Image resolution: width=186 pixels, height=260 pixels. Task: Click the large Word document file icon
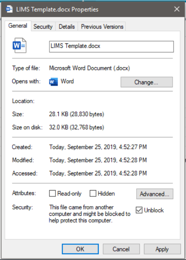pyautogui.click(x=19, y=46)
